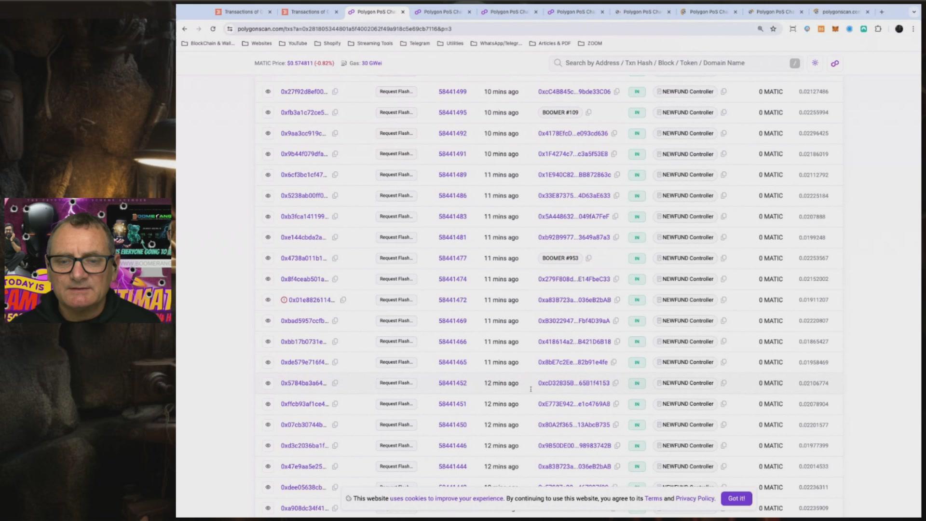
Task: Open the Telegram bookmark folder
Action: [415, 43]
